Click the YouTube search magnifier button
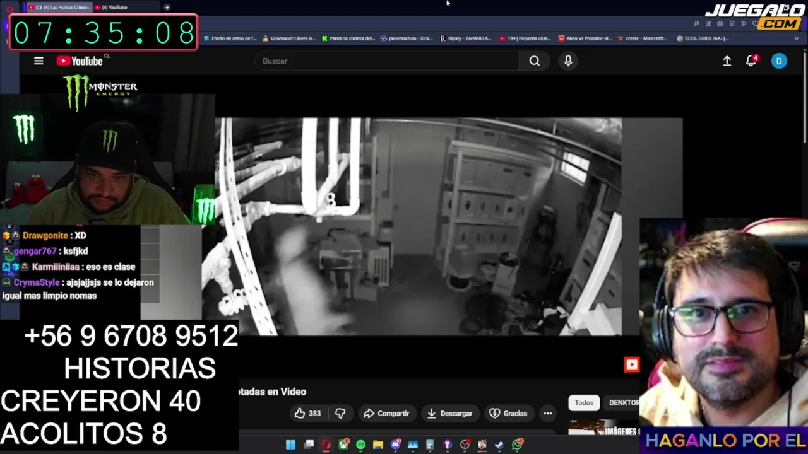The height and width of the screenshot is (454, 808). pos(535,61)
